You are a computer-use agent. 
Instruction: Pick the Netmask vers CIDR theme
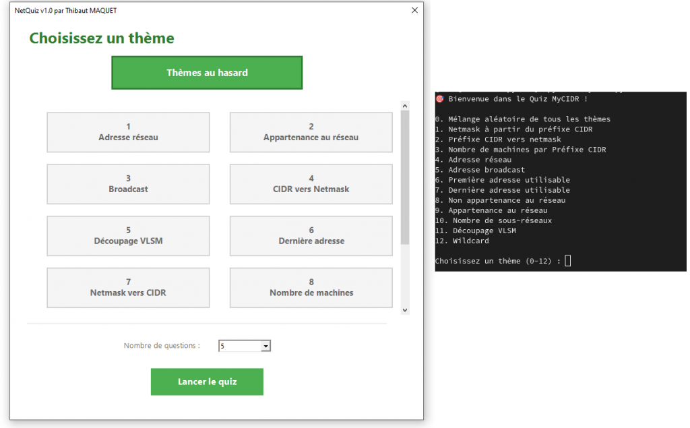pyautogui.click(x=128, y=288)
